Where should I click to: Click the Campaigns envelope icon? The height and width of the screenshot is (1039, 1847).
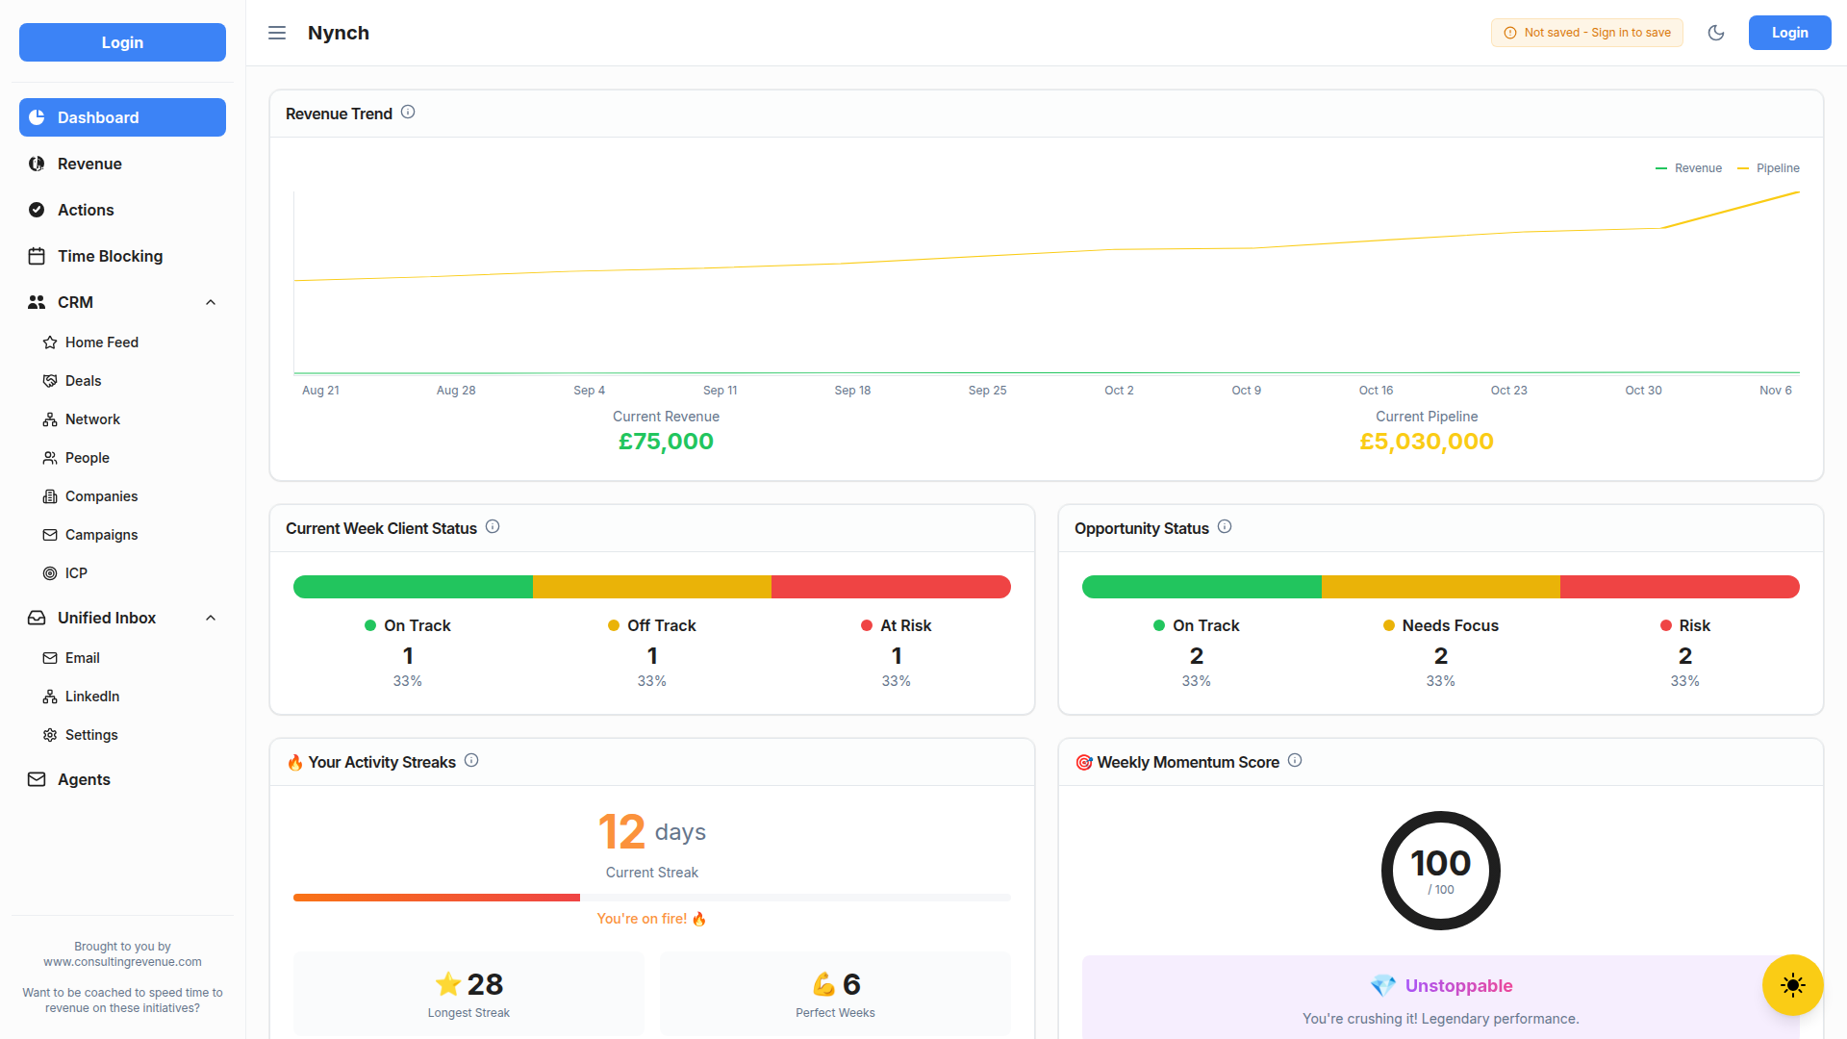coord(50,535)
